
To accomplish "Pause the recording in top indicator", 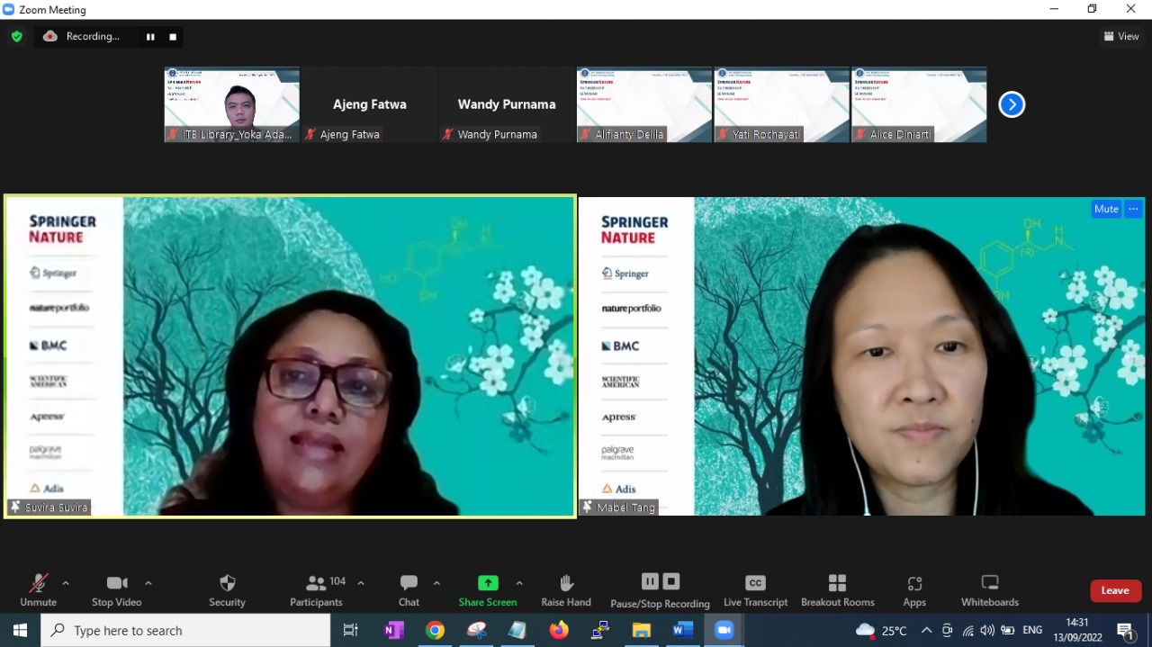I will [150, 37].
